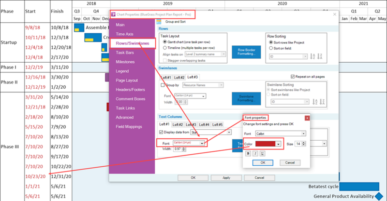This screenshot has width=387, height=201.
Task: Click the red font color swatch
Action: coord(265,144)
